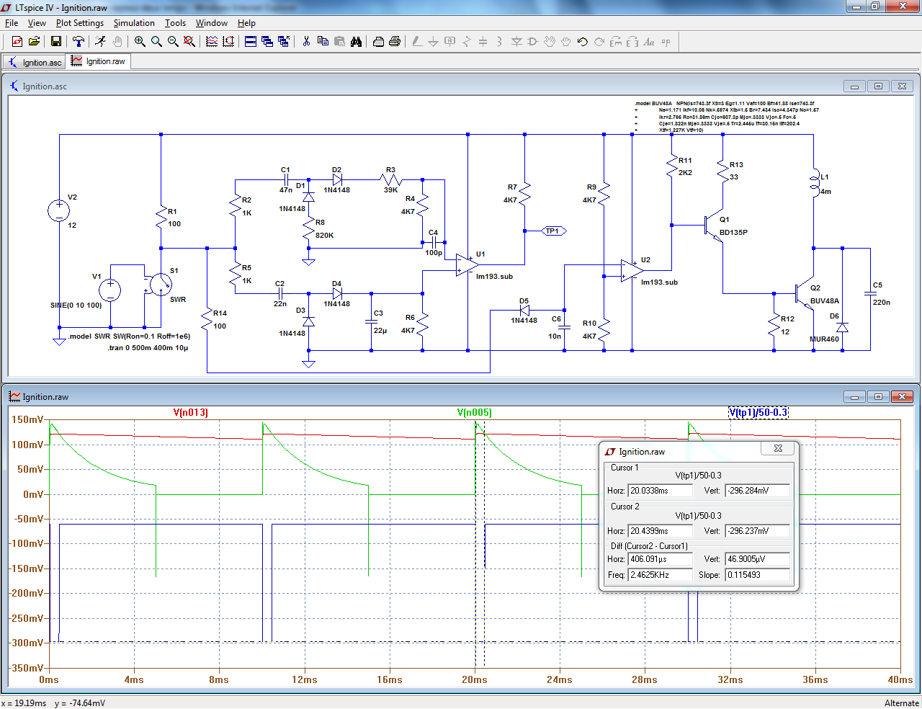This screenshot has width=922, height=709.
Task: Click the red V(n013) trace label
Action: coord(191,413)
